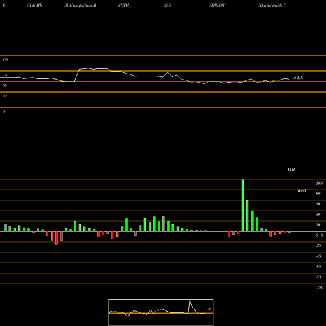The height and width of the screenshot is (326, 326).
Task: Click the '(5,5' parameter text
Action: (x=168, y=5)
